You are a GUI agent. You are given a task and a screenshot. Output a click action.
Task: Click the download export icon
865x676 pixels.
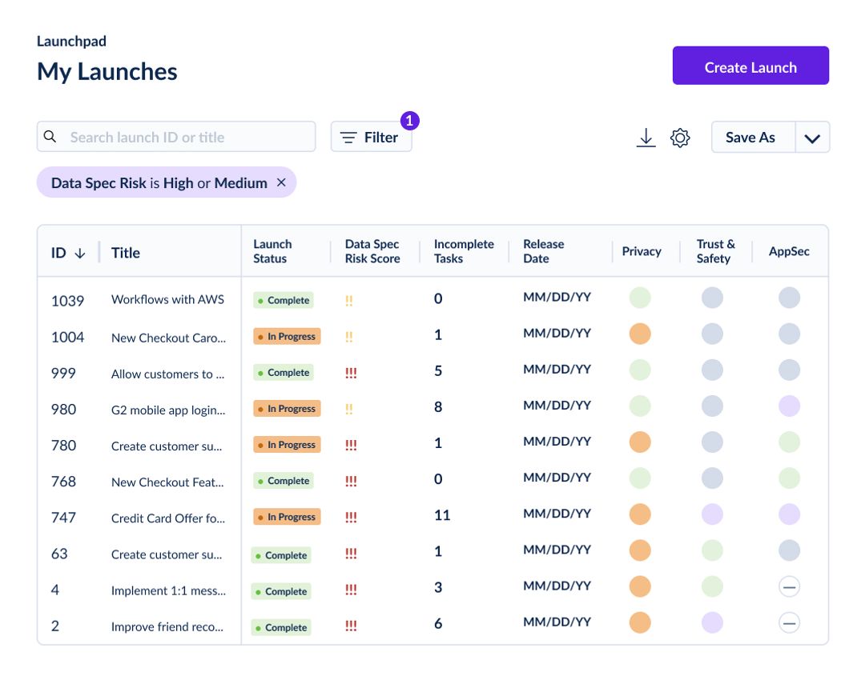(646, 138)
